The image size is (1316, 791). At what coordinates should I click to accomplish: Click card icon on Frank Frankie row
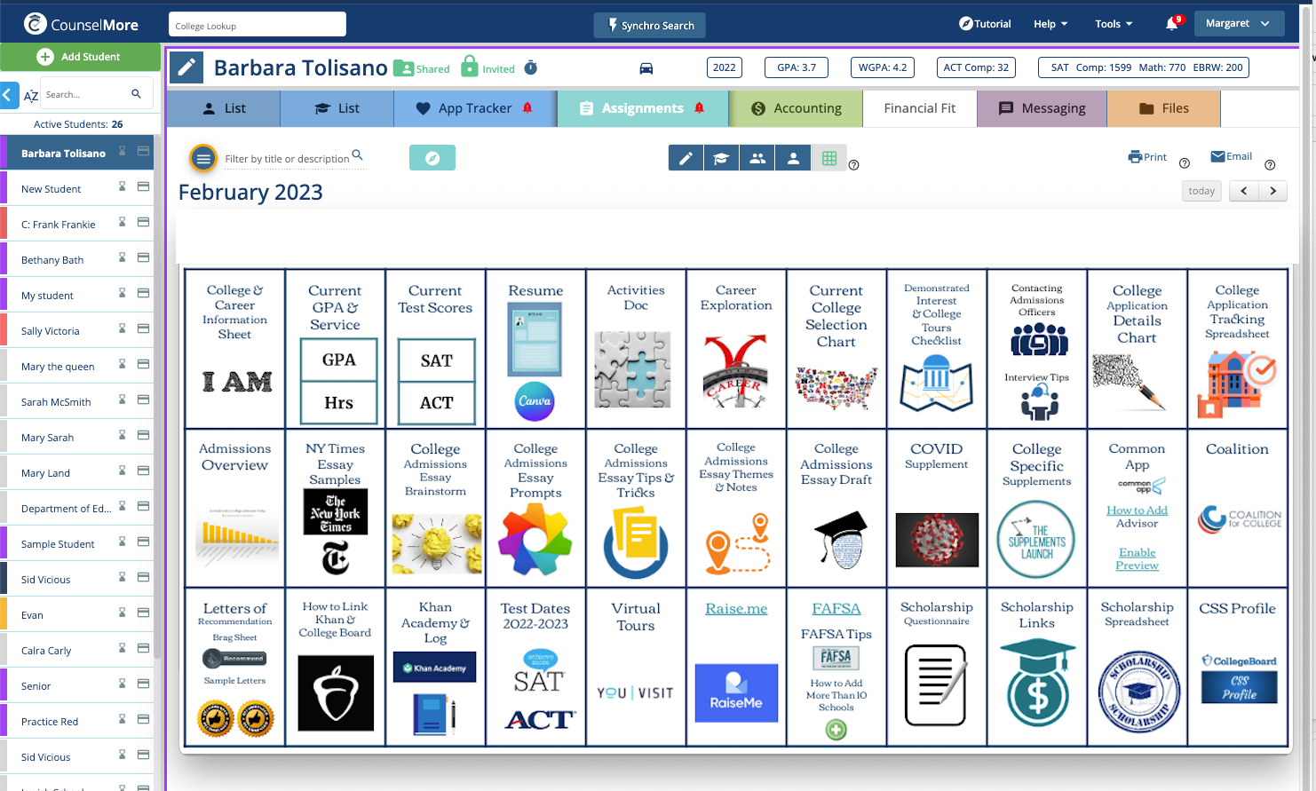(143, 222)
